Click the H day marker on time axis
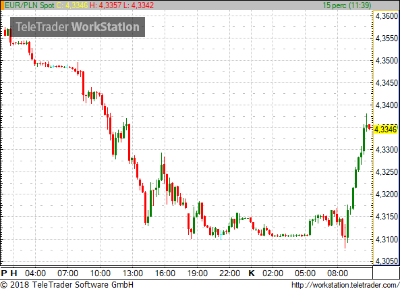Screen dimensions: 400x291 click(x=13, y=273)
